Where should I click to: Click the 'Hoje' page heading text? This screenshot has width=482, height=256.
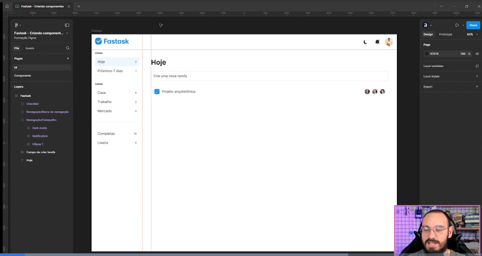158,62
